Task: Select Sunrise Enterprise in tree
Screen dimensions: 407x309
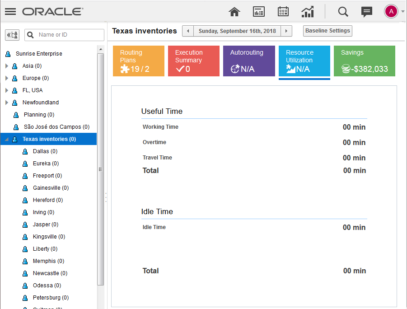Action: click(39, 54)
